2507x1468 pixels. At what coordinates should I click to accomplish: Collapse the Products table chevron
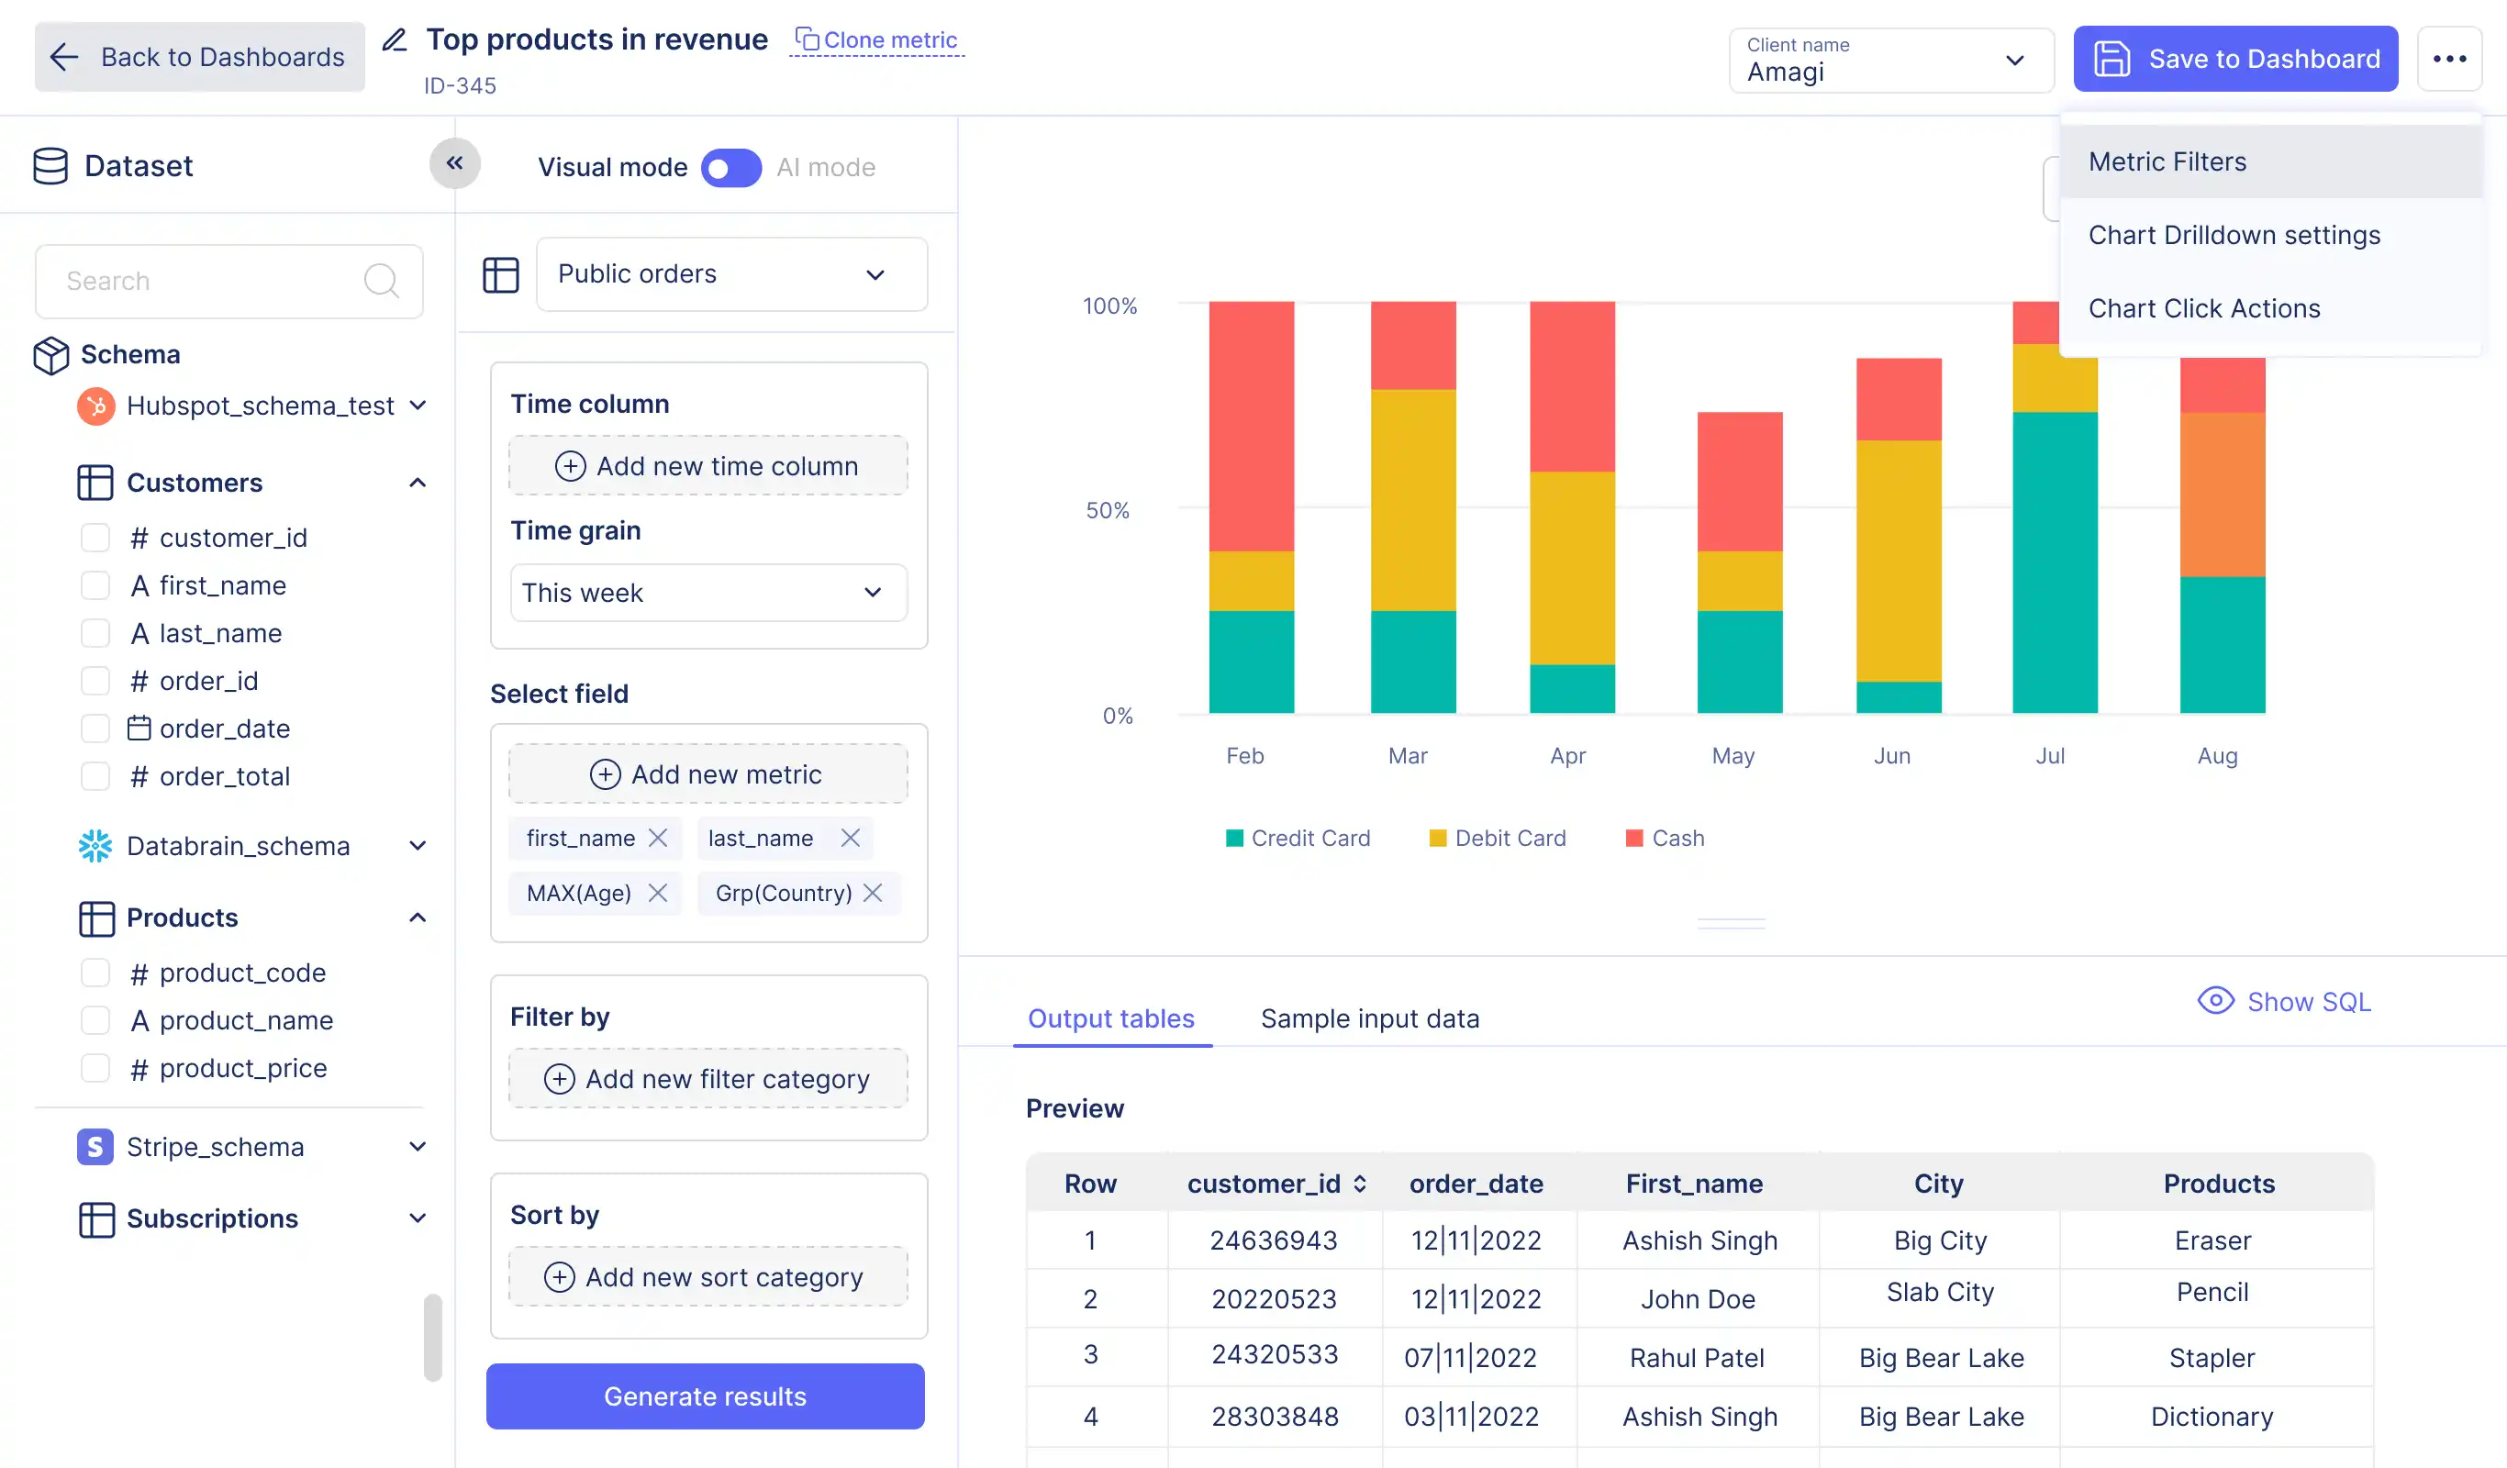coord(418,917)
